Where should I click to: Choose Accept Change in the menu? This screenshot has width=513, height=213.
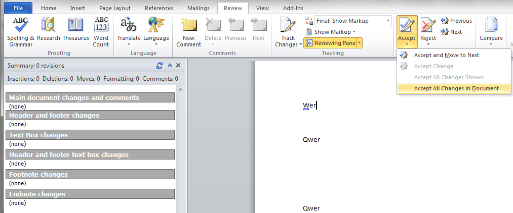click(454, 66)
